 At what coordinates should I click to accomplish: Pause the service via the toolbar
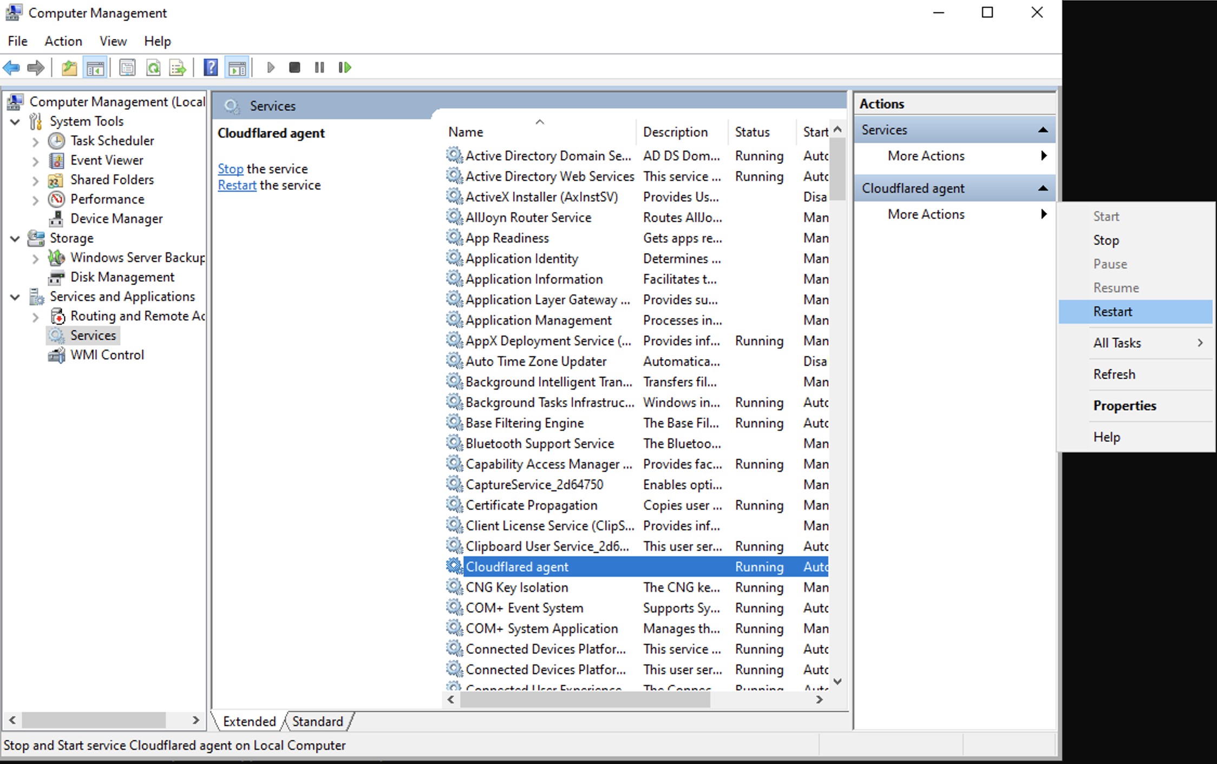(319, 67)
